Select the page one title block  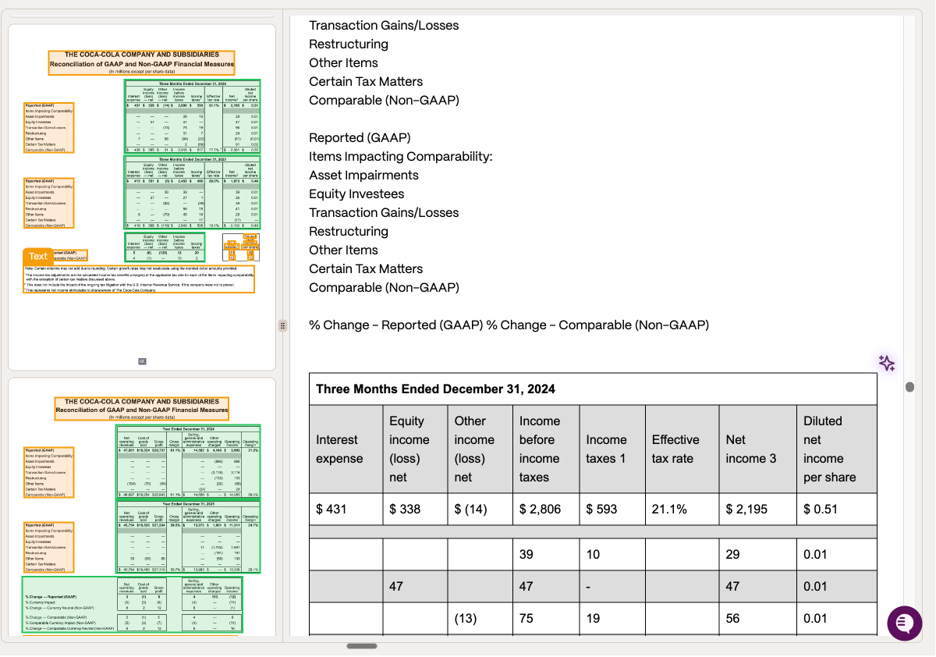(x=141, y=63)
